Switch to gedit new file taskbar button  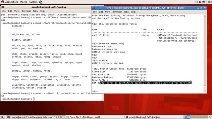94,117
